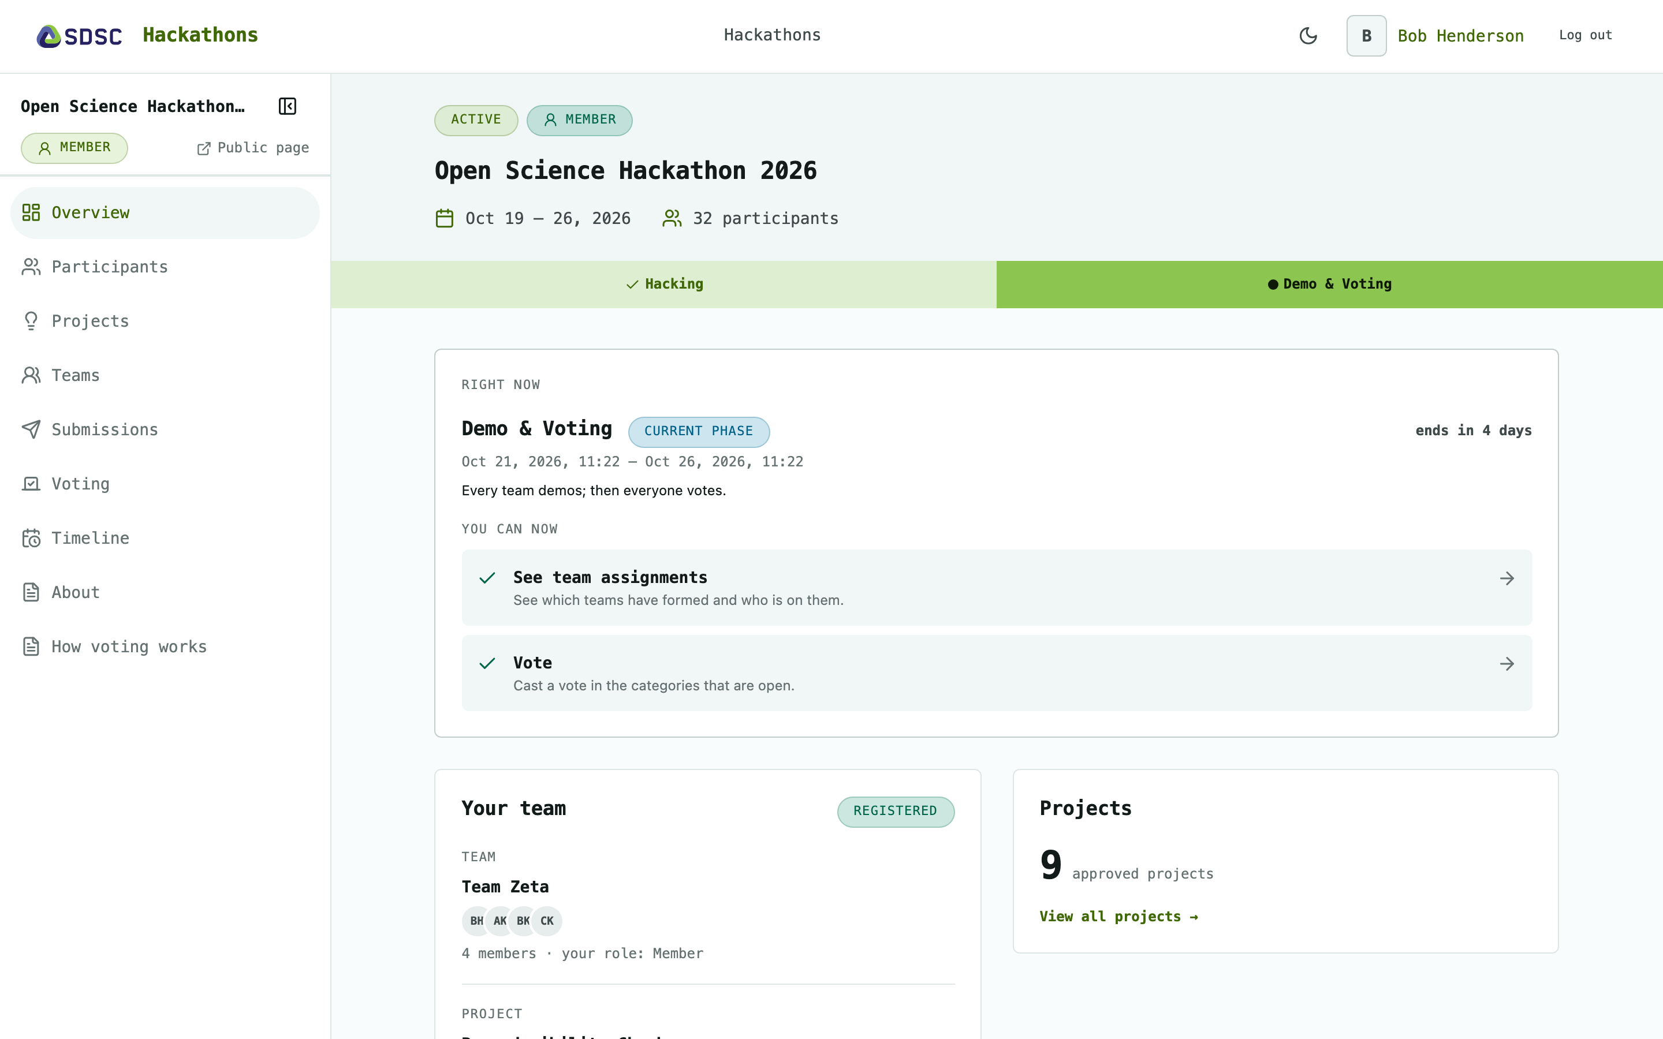The width and height of the screenshot is (1663, 1039).
Task: Click the MEMBER badge in the sidebar
Action: [x=74, y=148]
